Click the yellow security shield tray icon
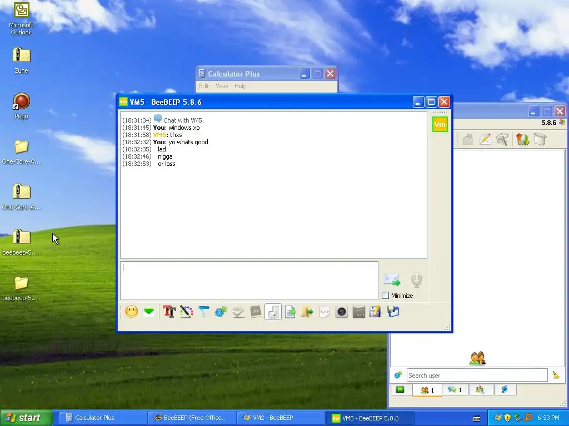Viewport: 569px width, 426px height. [x=508, y=418]
